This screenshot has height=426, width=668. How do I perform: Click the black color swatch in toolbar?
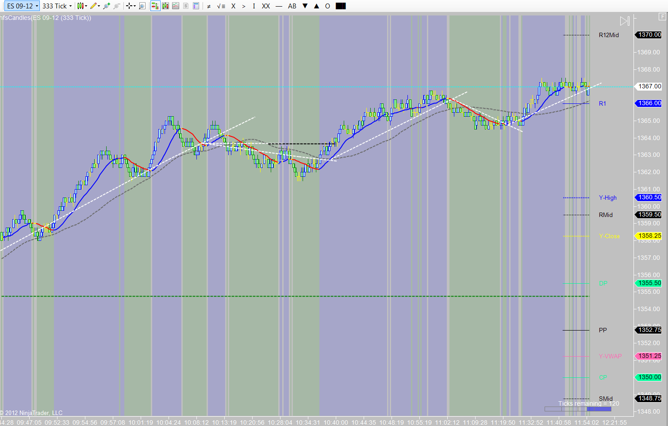(x=341, y=6)
